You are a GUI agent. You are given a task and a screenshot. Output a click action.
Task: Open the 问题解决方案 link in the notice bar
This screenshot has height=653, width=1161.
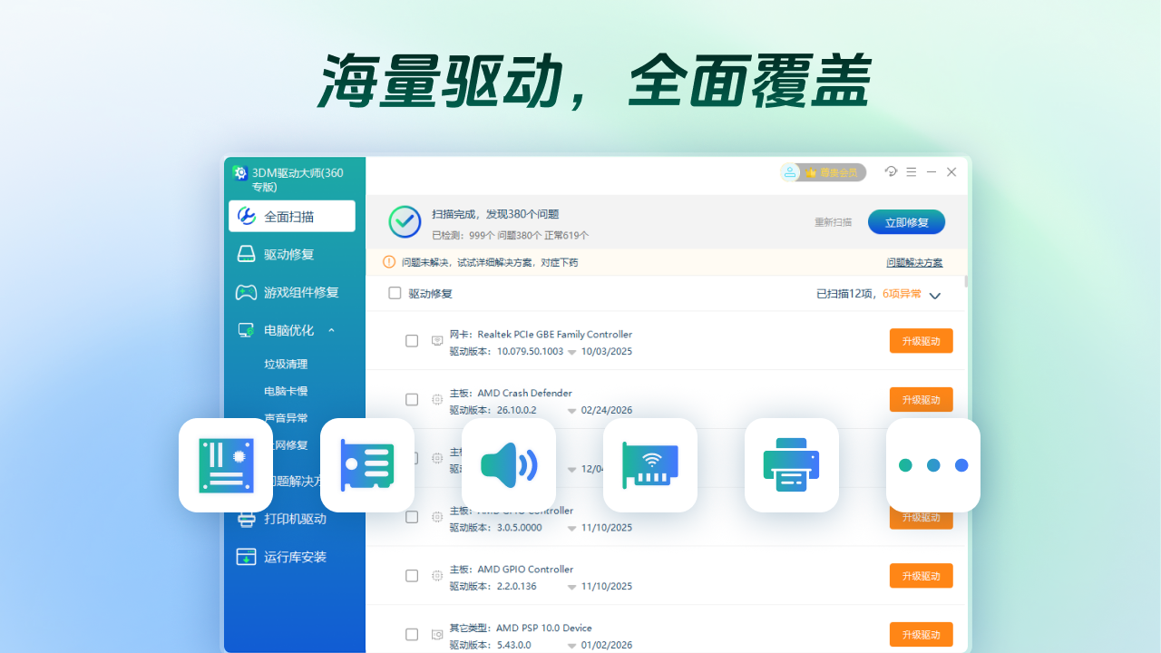point(914,262)
